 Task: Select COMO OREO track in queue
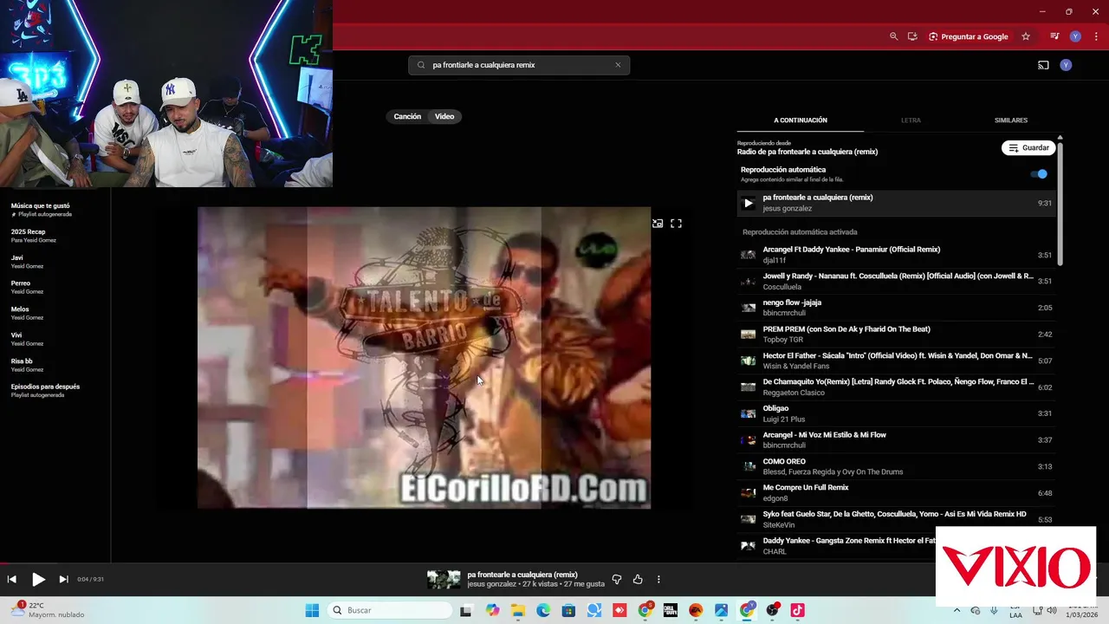tap(897, 466)
